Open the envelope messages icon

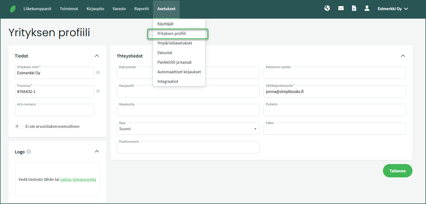341,8
